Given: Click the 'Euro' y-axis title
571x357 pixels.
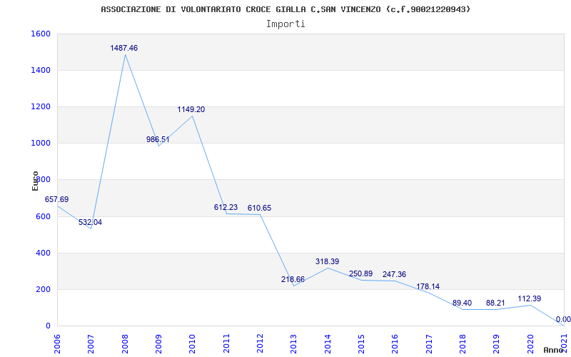Looking at the screenshot, I should tap(35, 181).
